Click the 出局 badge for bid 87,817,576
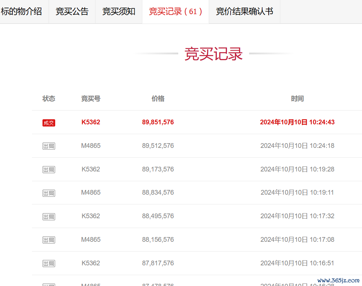 coord(49,264)
